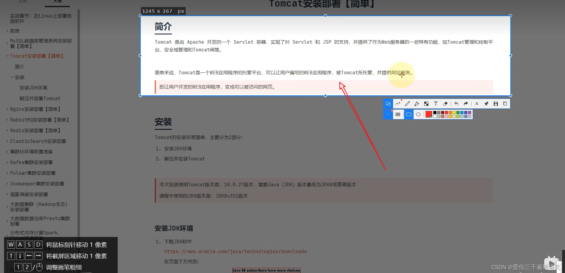Jump to 海豚调度安装部署 in outline
Image resolution: width=565 pixels, height=273 pixels.
tap(29, 194)
